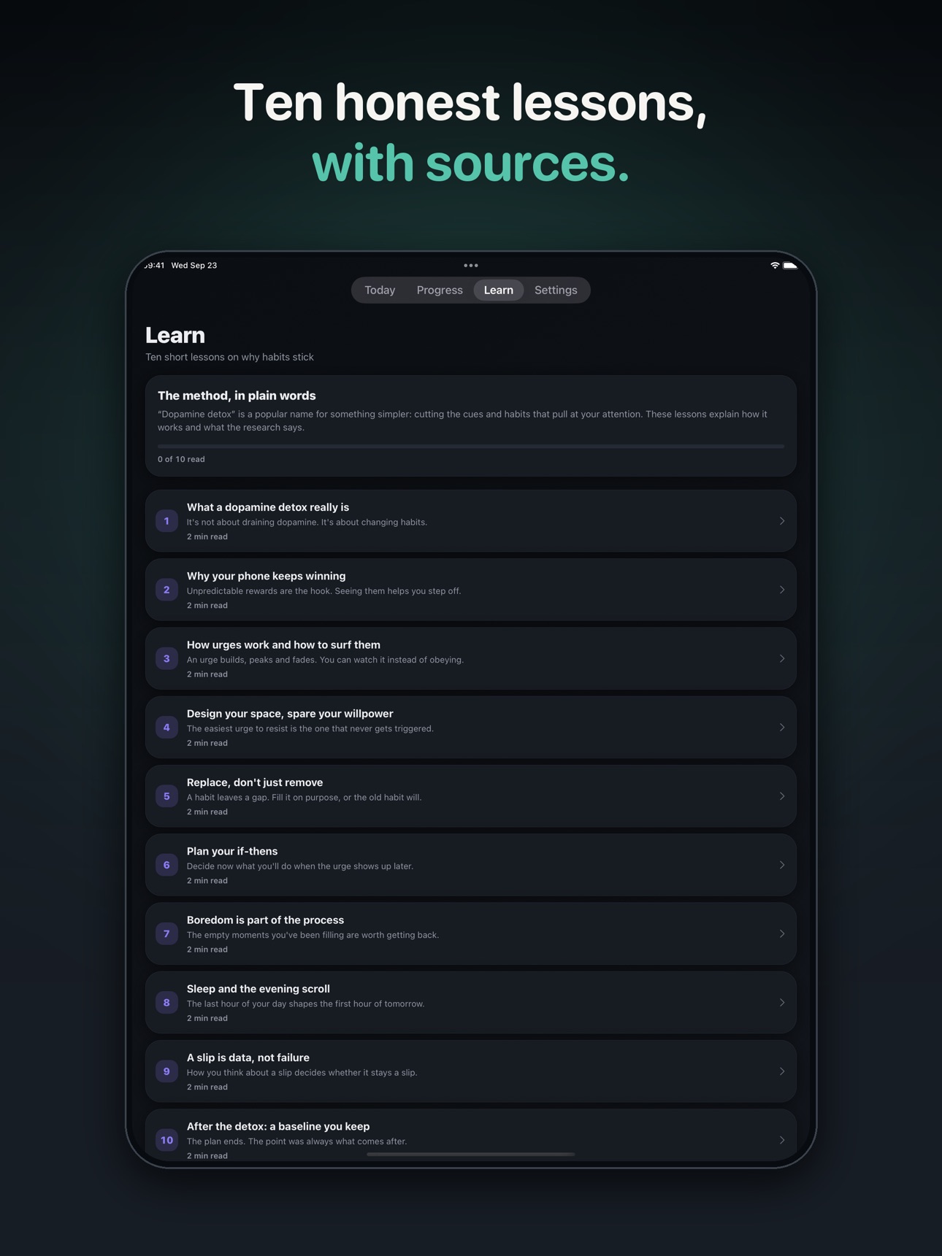Click the battery status icon
The width and height of the screenshot is (942, 1256).
click(x=790, y=266)
